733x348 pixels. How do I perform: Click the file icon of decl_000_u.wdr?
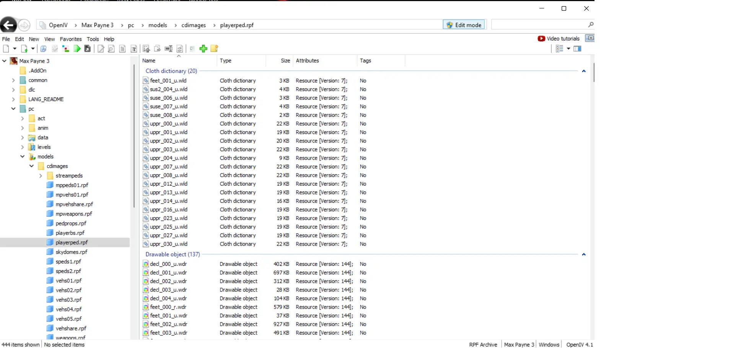[146, 264]
